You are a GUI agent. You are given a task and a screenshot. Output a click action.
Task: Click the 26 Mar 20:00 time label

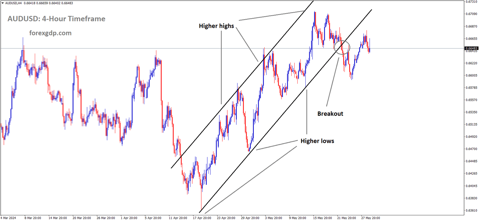point(106,218)
